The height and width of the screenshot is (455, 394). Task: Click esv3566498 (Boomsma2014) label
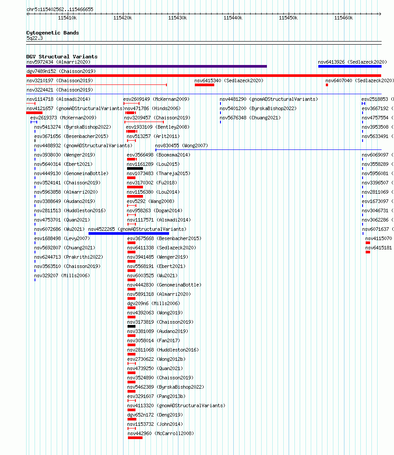[x=158, y=155]
